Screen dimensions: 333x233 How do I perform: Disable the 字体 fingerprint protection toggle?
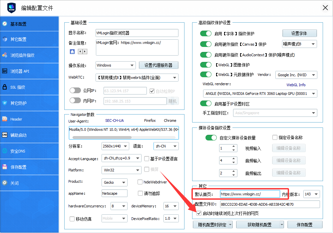pos(206,33)
